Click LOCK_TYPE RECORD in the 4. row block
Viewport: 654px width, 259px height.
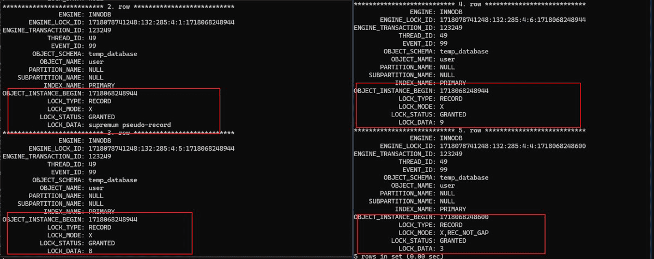(452, 99)
